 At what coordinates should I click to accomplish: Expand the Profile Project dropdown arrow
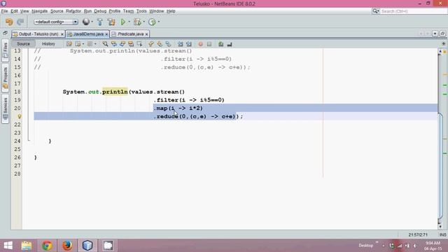[x=159, y=22]
